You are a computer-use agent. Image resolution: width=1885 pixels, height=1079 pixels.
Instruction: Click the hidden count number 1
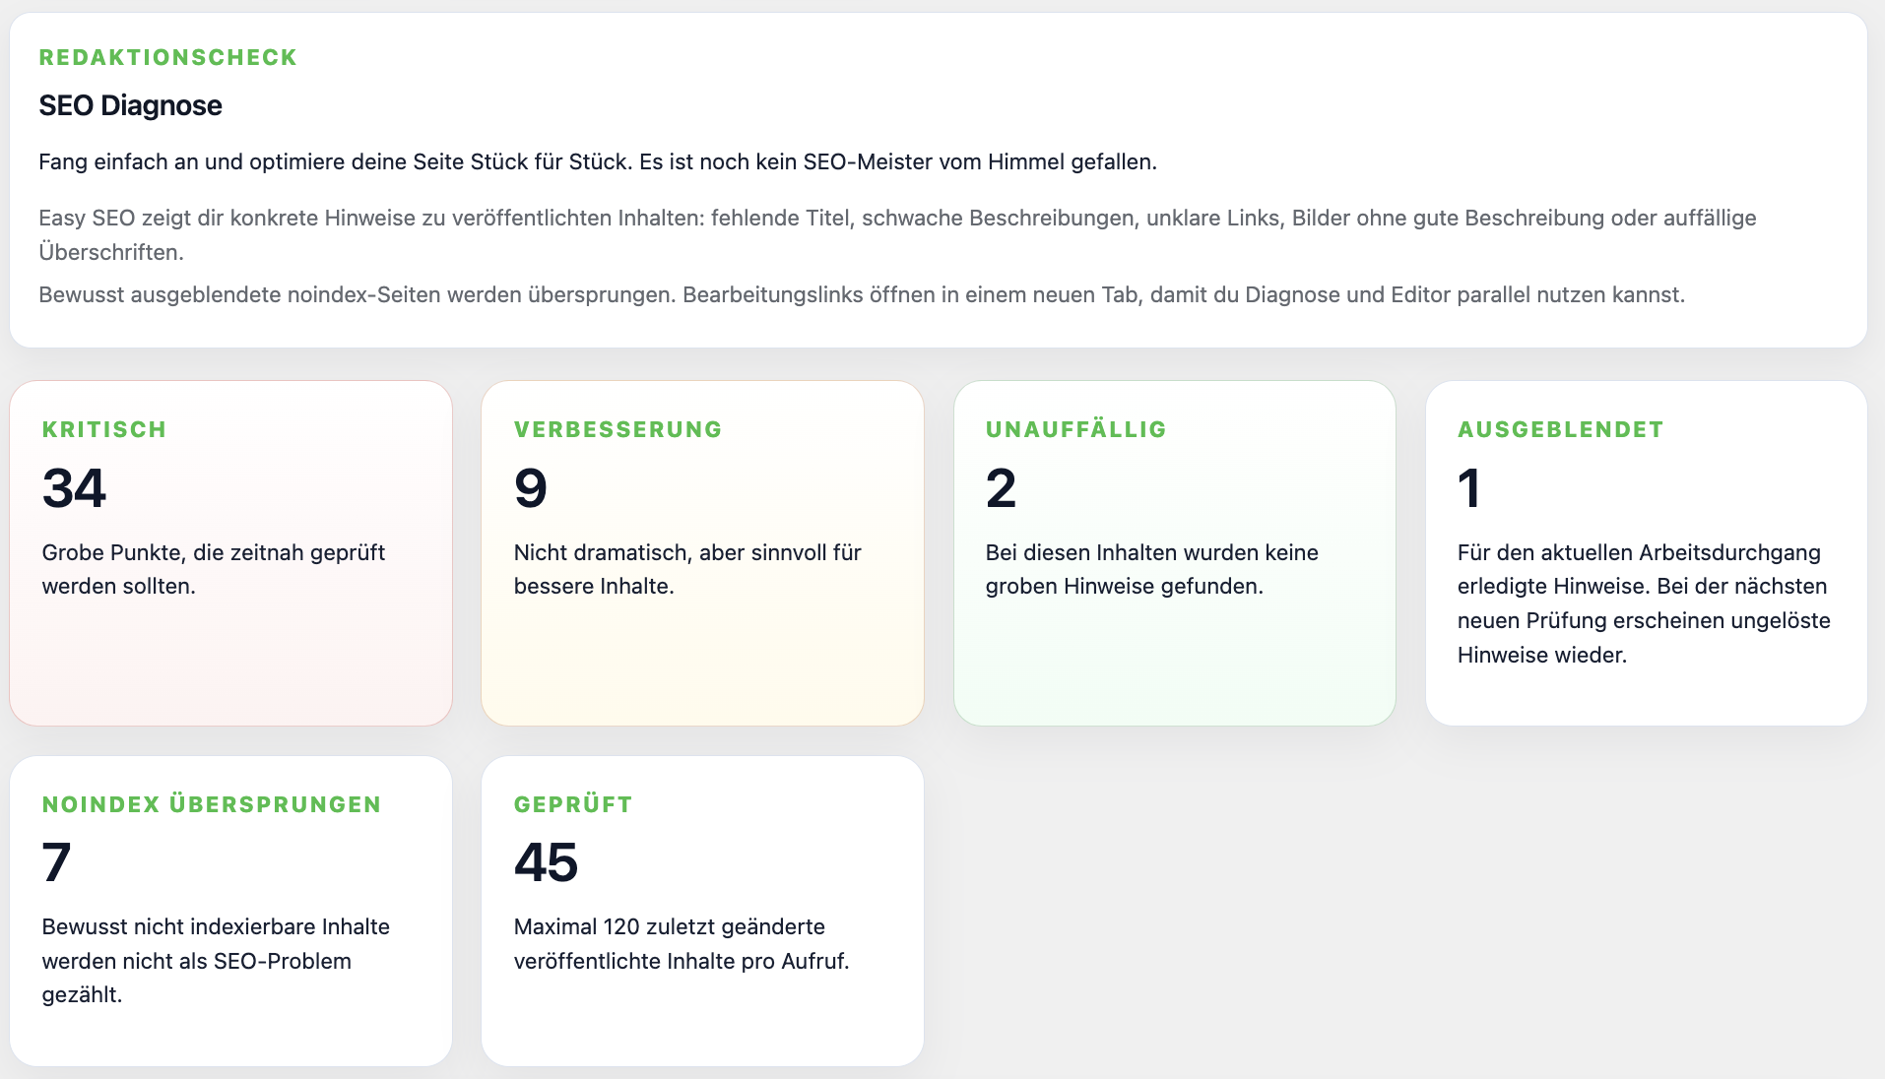(1468, 488)
